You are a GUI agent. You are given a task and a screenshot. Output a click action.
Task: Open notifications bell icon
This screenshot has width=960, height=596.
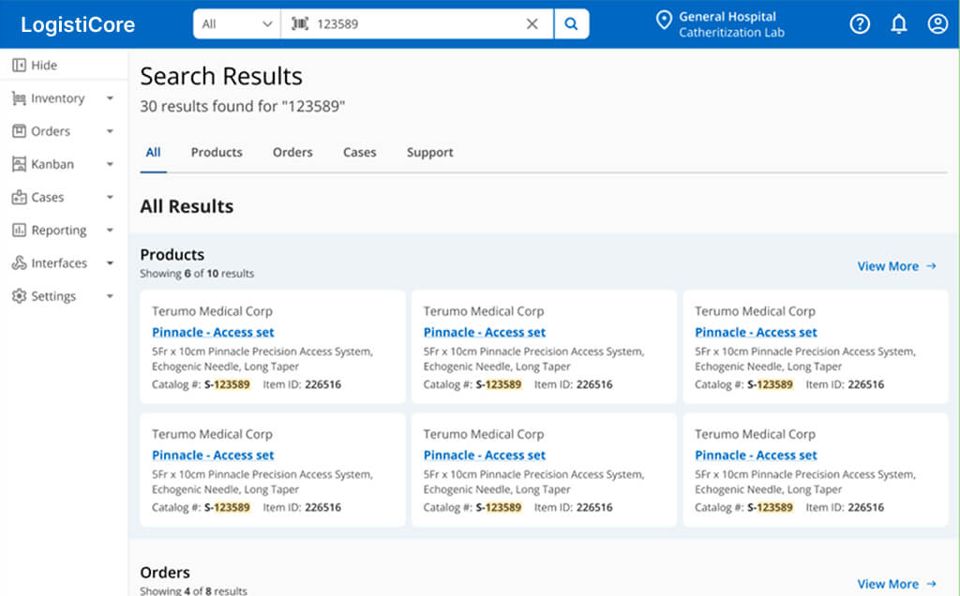coord(898,24)
